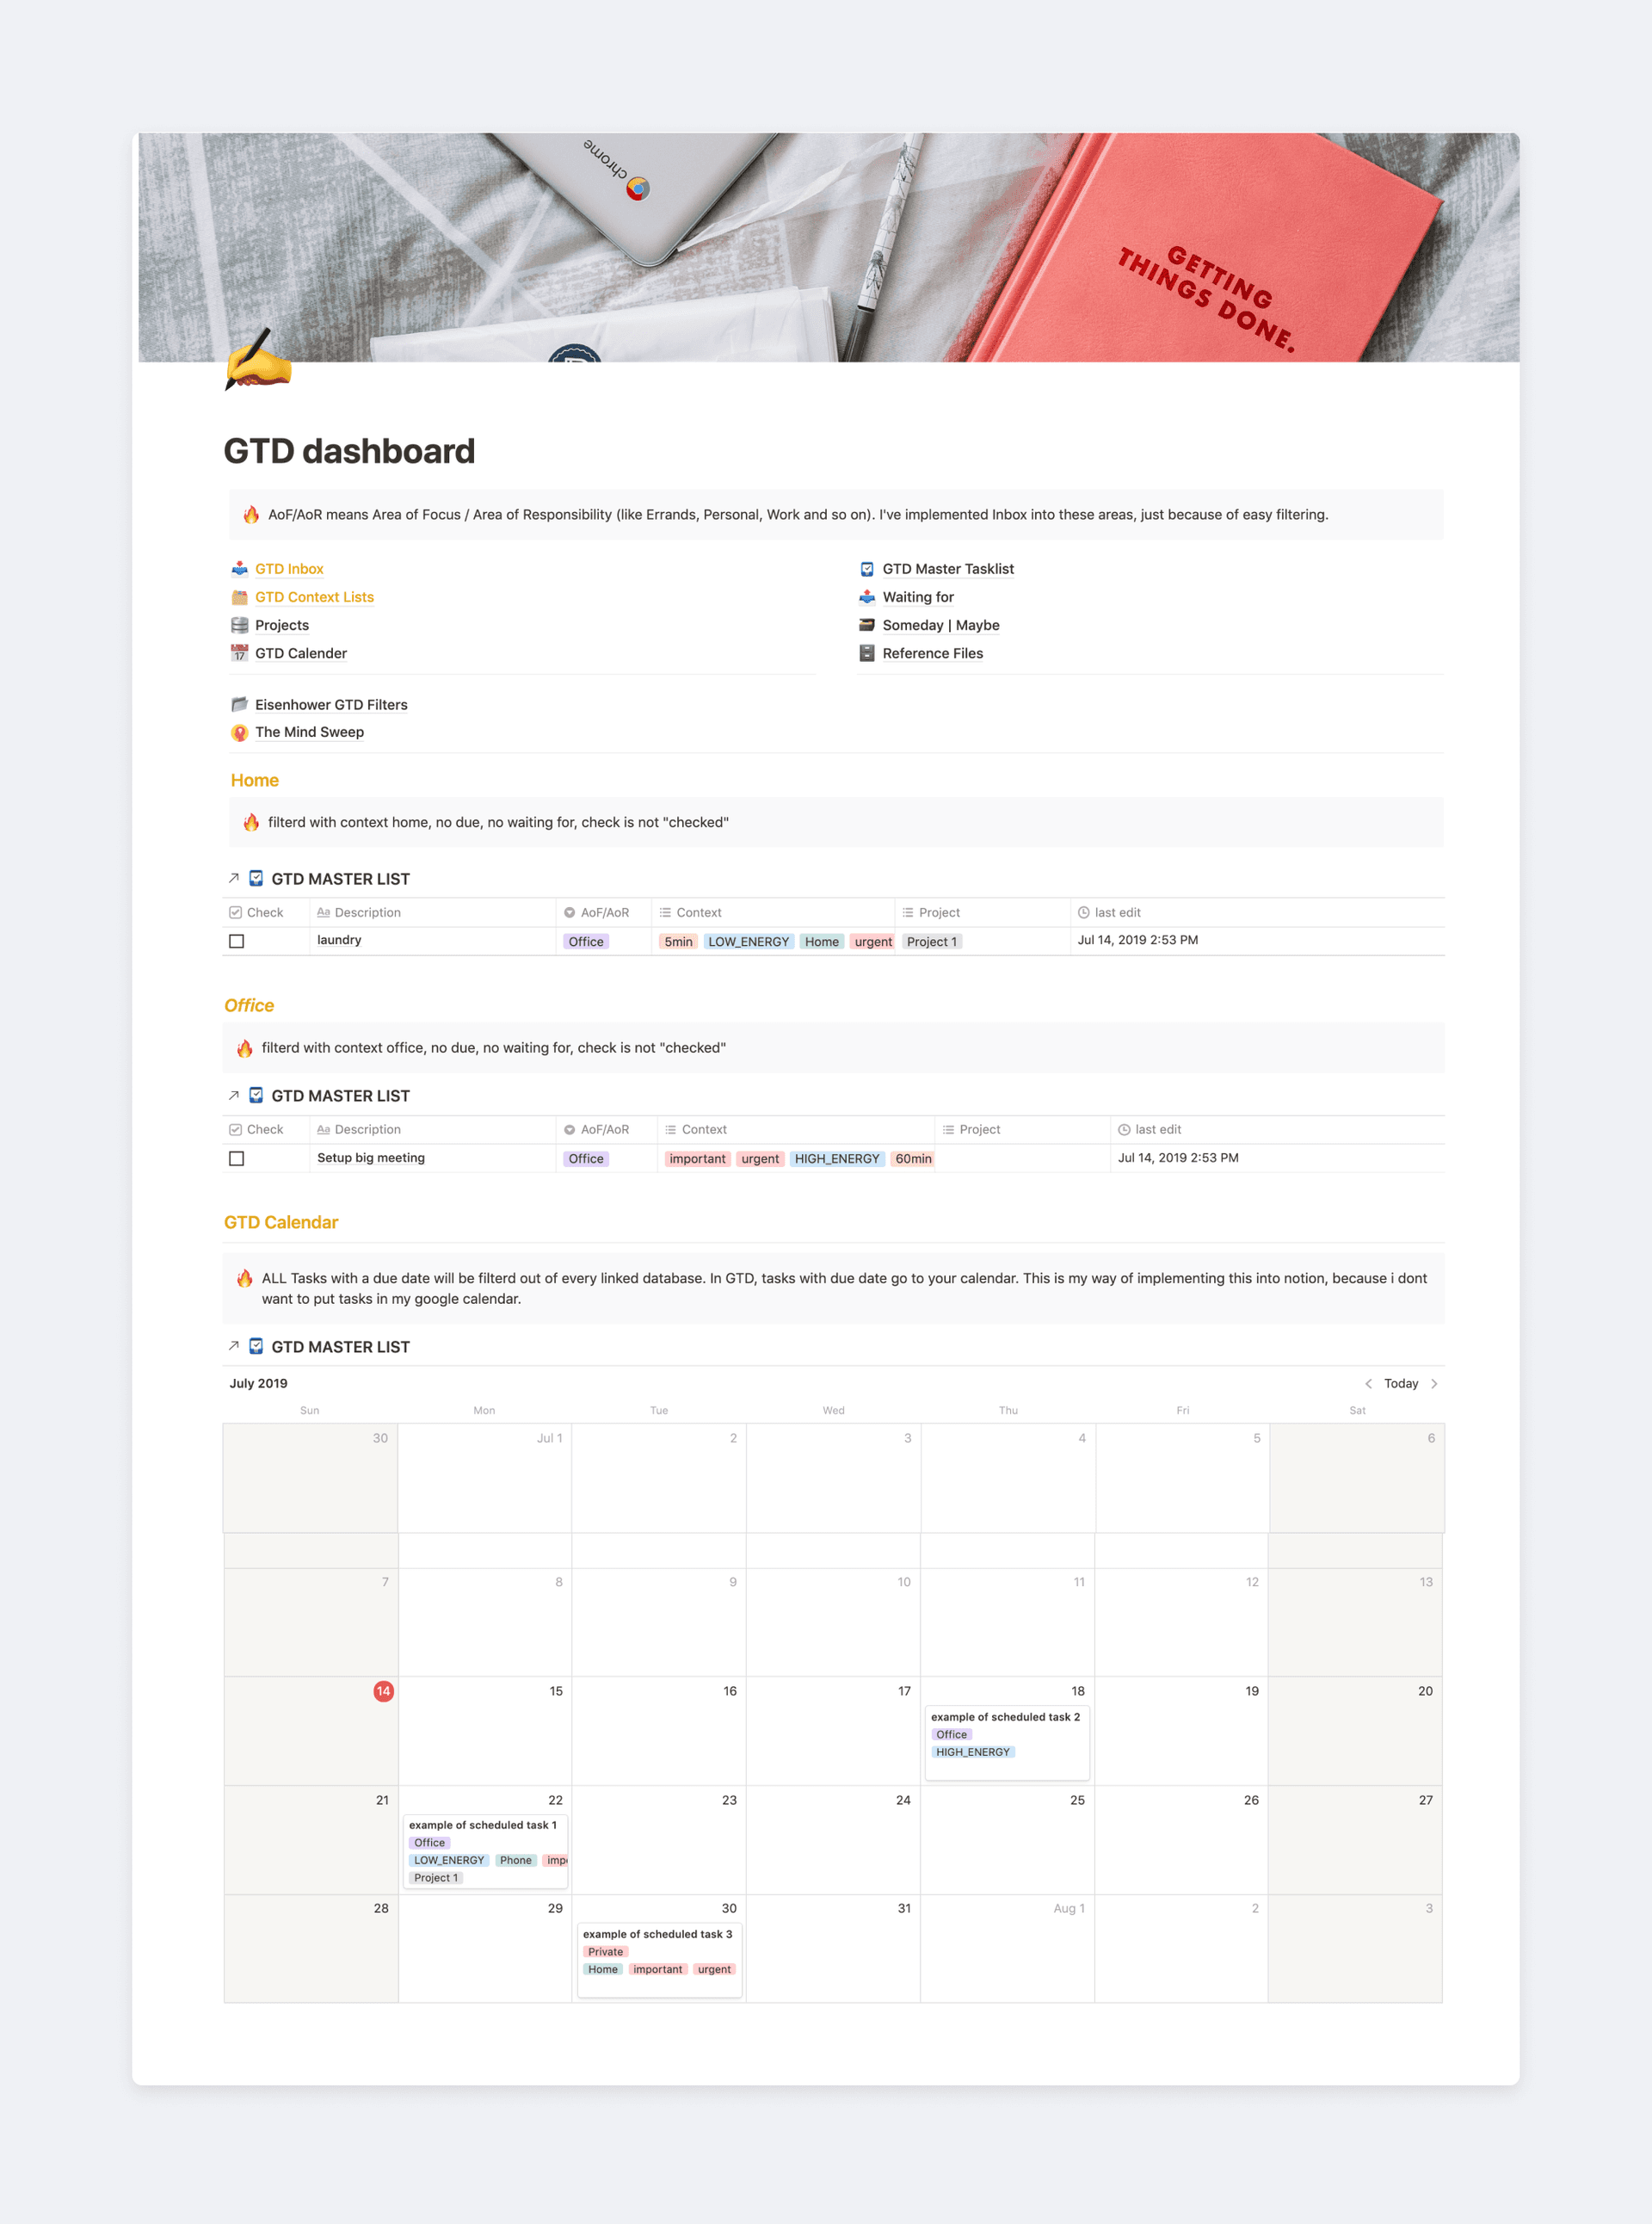
Task: Click last edit column header in Office table
Action: pos(1277,1129)
